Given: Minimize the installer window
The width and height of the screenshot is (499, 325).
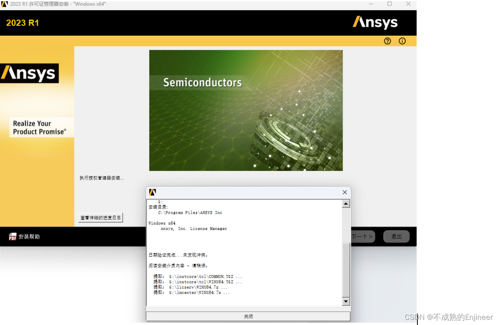Looking at the screenshot, I should click(x=371, y=4).
